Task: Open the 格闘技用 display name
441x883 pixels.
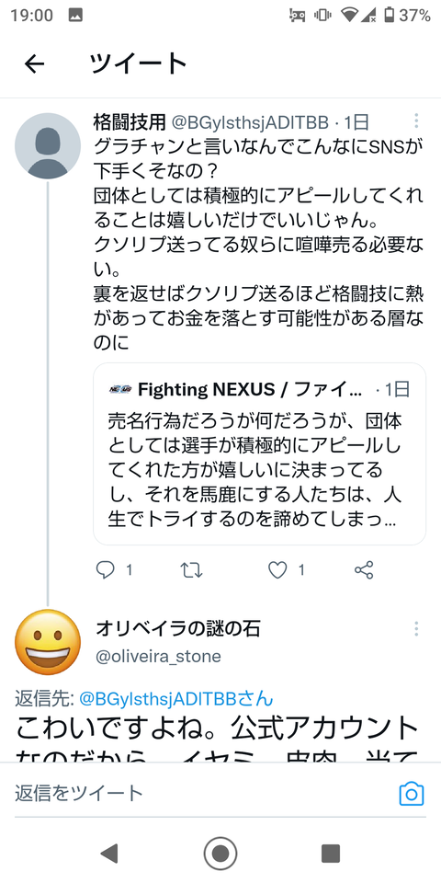Action: [130, 121]
